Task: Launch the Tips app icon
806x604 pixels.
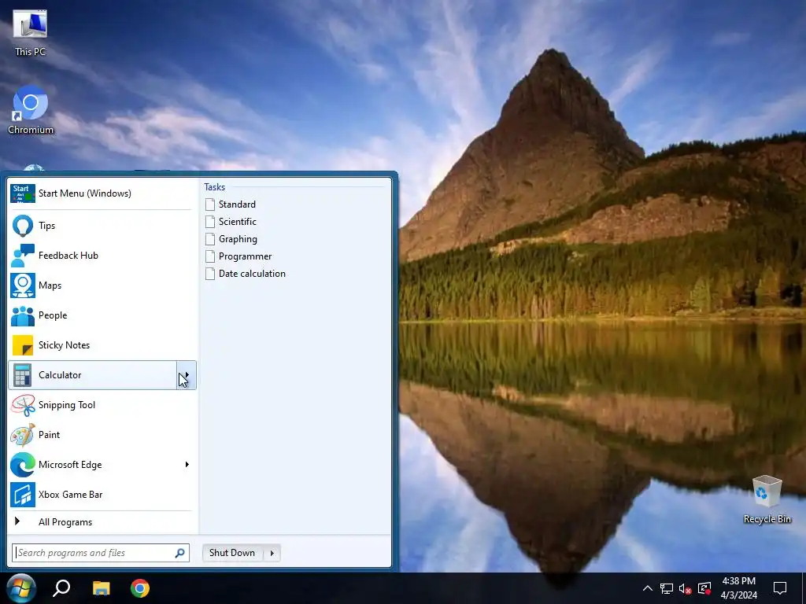Action: tap(23, 226)
